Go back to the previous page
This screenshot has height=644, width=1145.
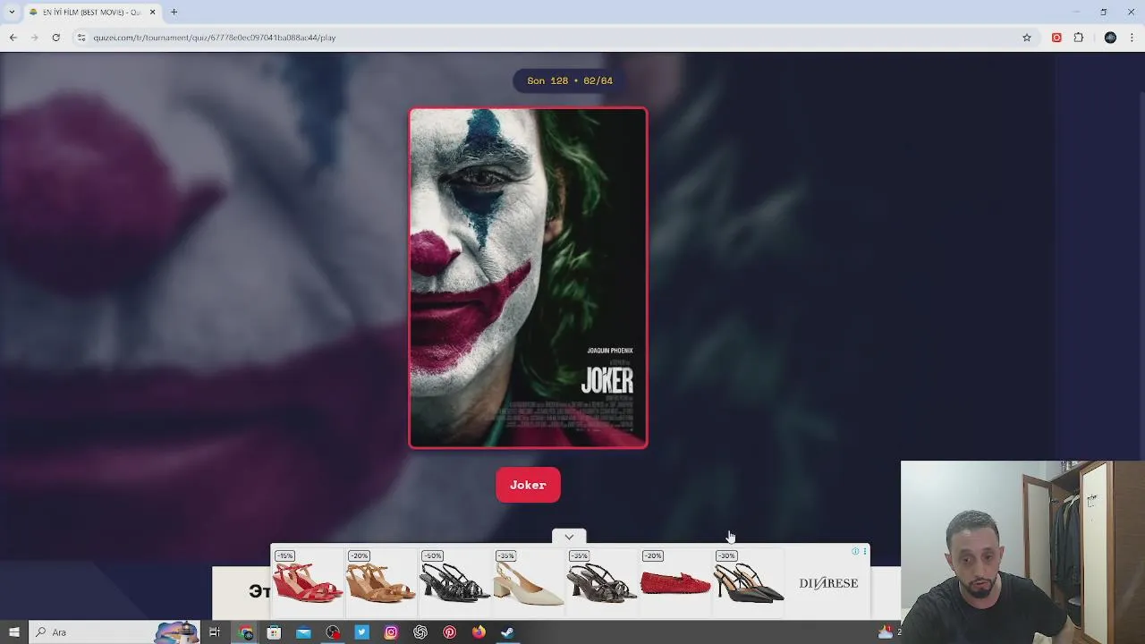tap(13, 38)
